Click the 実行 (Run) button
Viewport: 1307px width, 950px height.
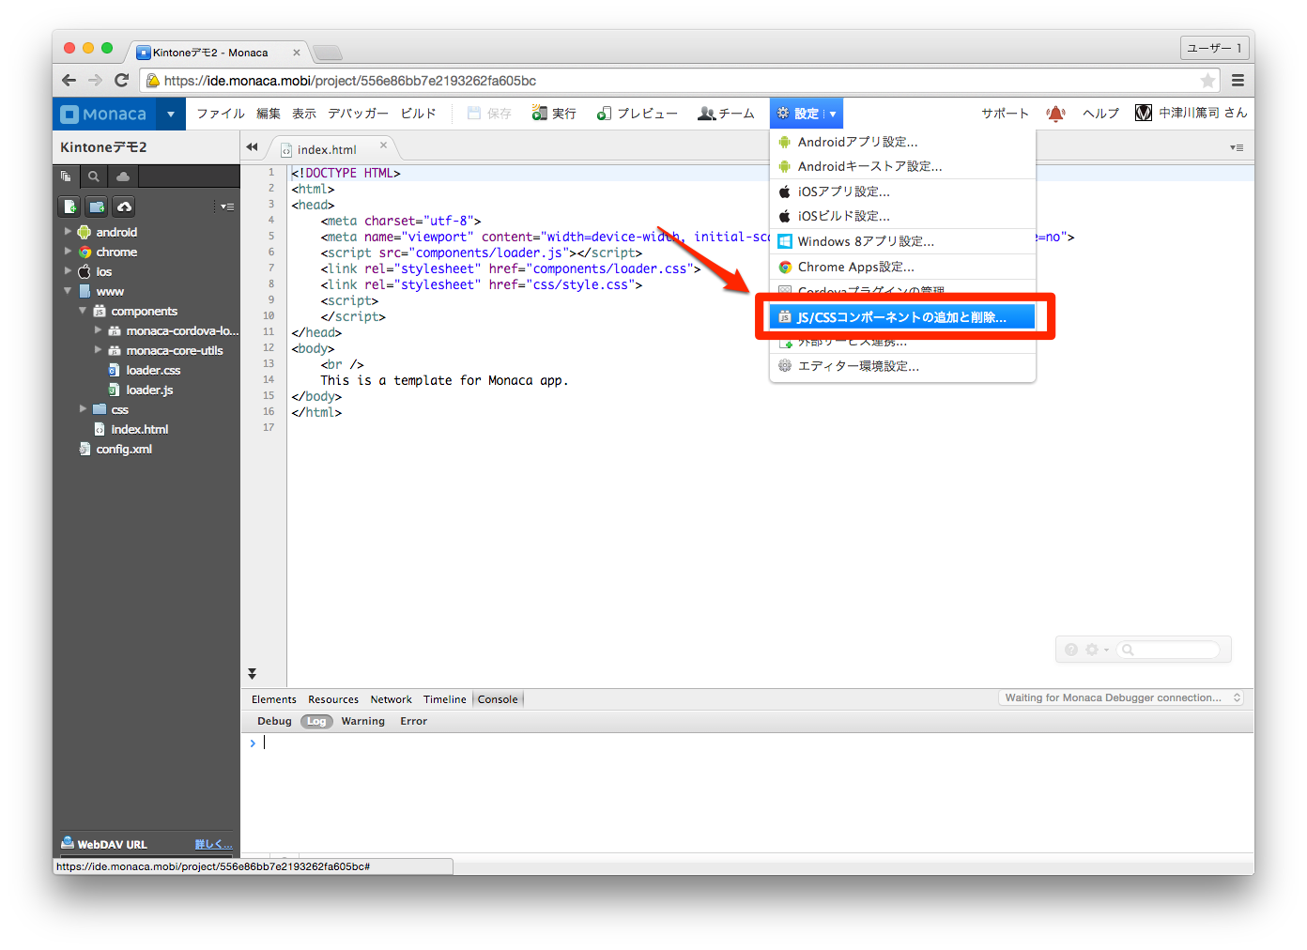[554, 114]
